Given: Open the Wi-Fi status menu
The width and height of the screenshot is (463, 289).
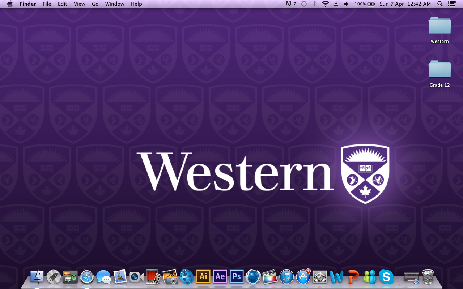Looking at the screenshot, I should click(326, 4).
